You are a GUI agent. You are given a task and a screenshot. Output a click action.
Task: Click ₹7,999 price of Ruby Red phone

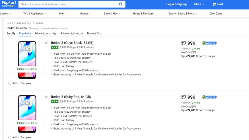(188, 97)
